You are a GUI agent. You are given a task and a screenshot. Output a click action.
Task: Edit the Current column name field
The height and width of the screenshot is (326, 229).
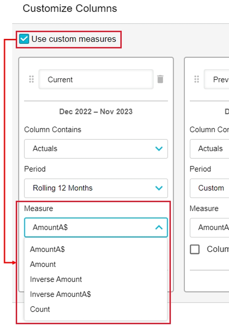click(x=96, y=80)
